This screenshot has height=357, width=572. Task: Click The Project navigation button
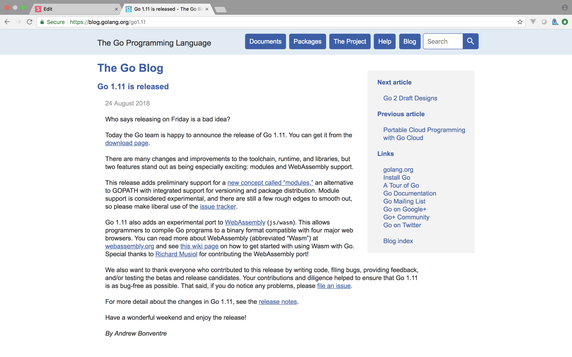pos(350,42)
